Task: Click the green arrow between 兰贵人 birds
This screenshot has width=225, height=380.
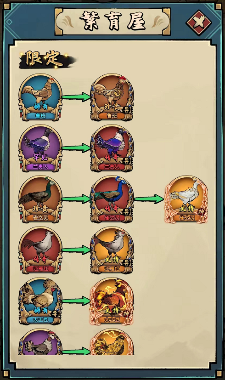Action: 76,147
